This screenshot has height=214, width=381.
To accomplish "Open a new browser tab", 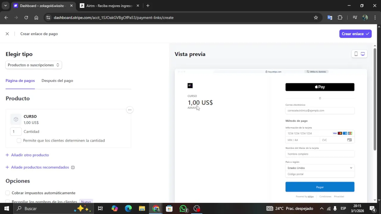I will (148, 6).
